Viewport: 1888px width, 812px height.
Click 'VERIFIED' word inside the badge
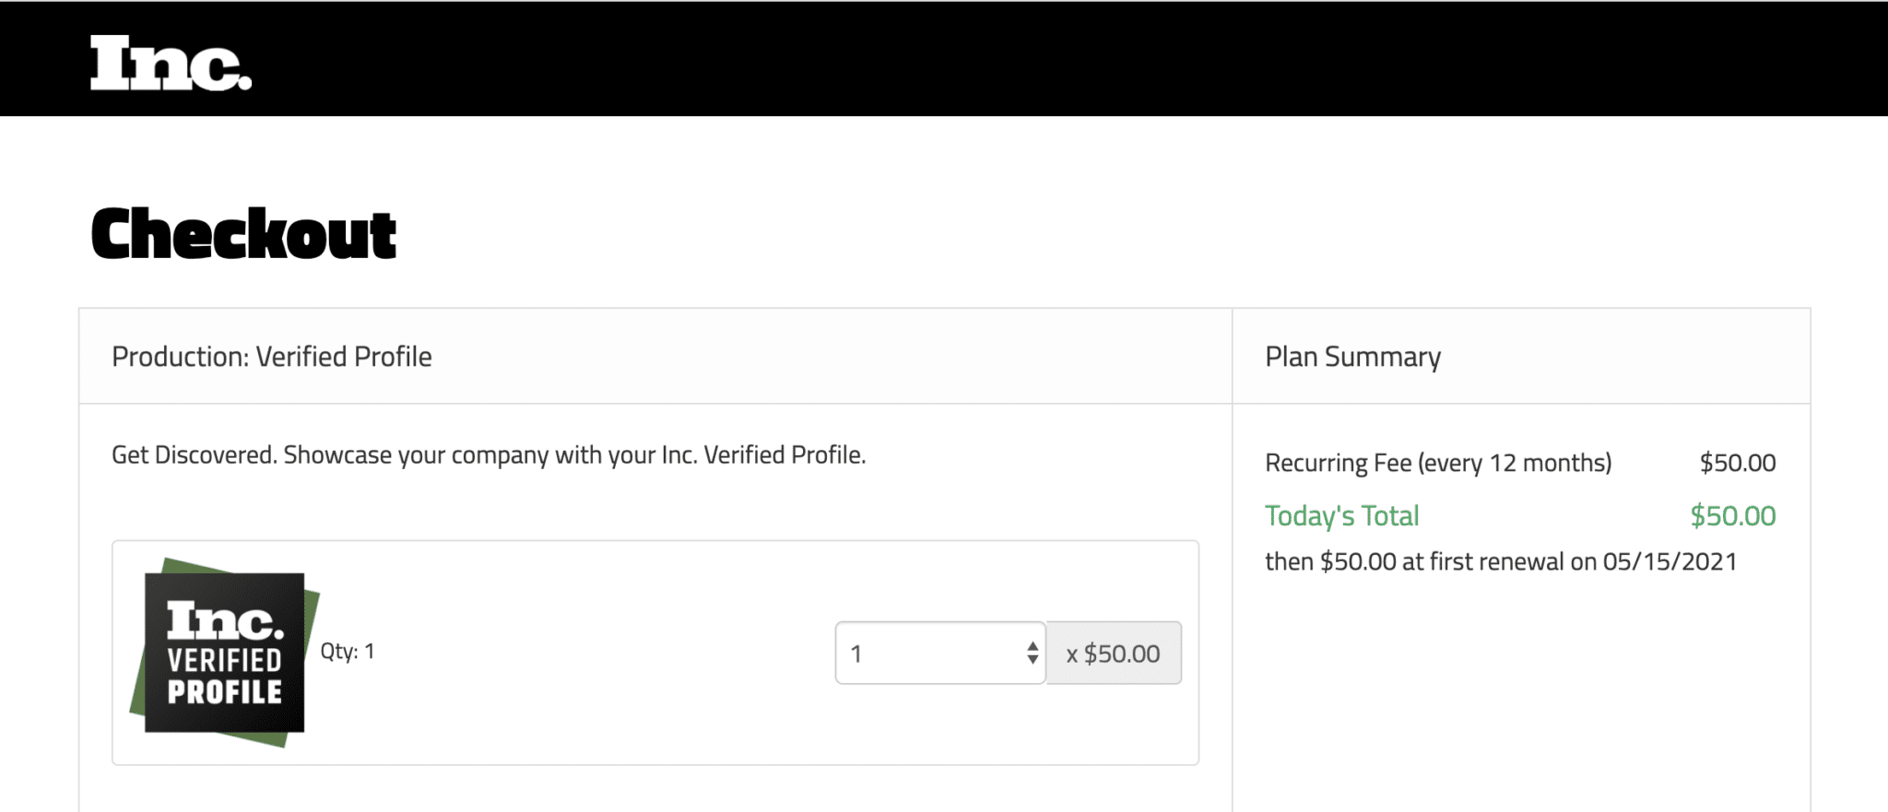[x=224, y=661]
